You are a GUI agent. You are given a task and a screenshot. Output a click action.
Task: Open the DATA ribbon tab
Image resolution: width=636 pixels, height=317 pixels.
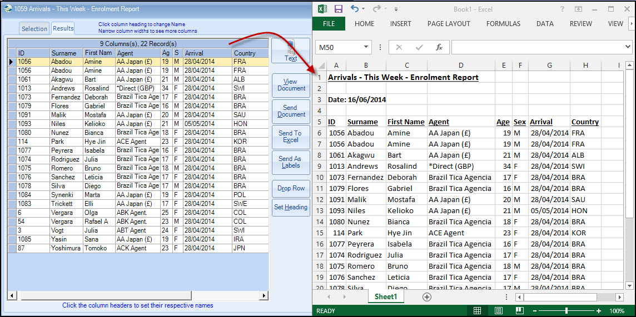tap(545, 24)
